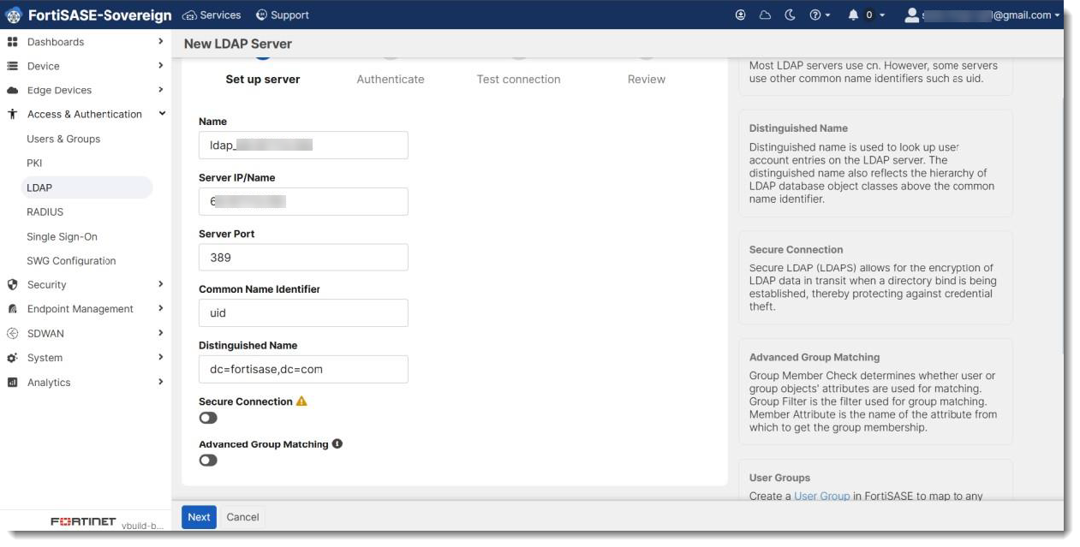
Task: Click the Cancel button
Action: click(242, 517)
